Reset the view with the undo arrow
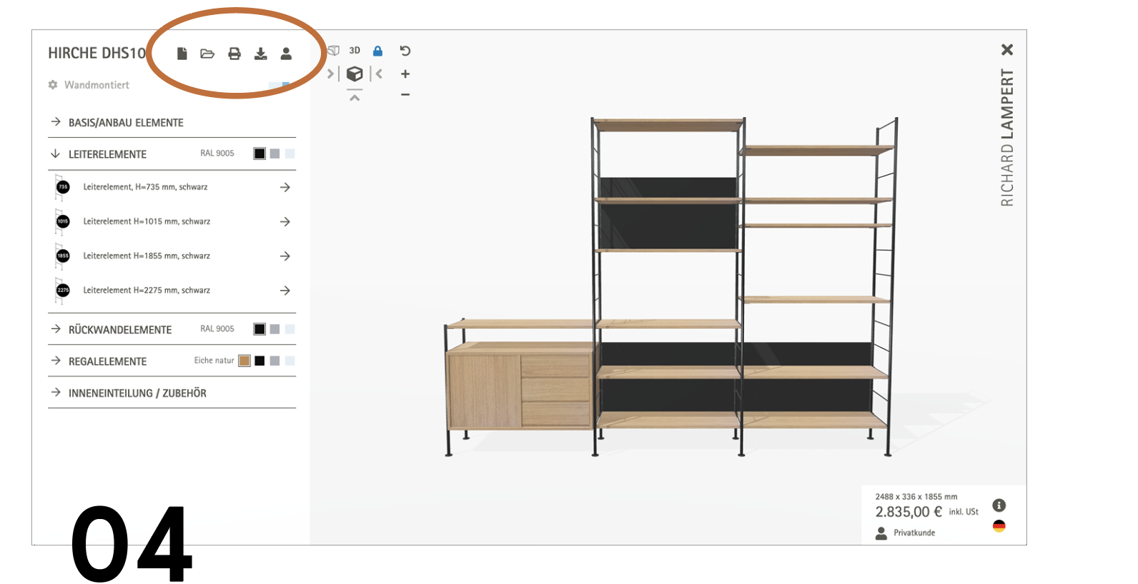Screen dimensions: 1138x584 coord(405,51)
